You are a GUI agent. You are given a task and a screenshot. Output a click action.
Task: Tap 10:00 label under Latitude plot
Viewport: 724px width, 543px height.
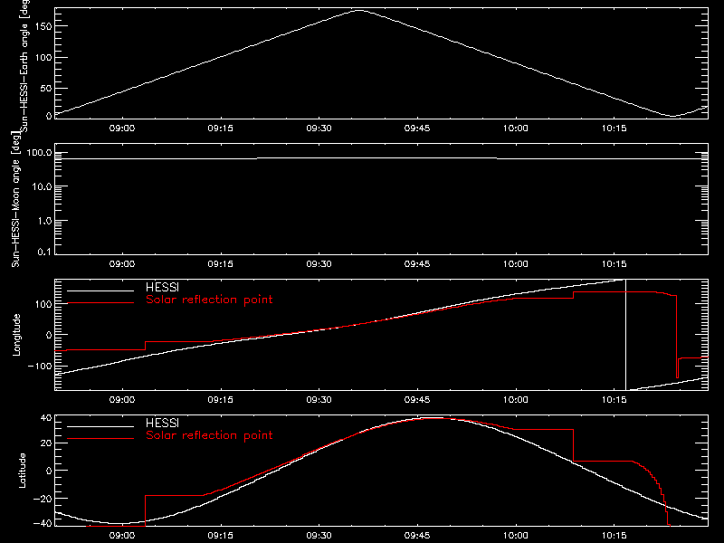pyautogui.click(x=516, y=536)
